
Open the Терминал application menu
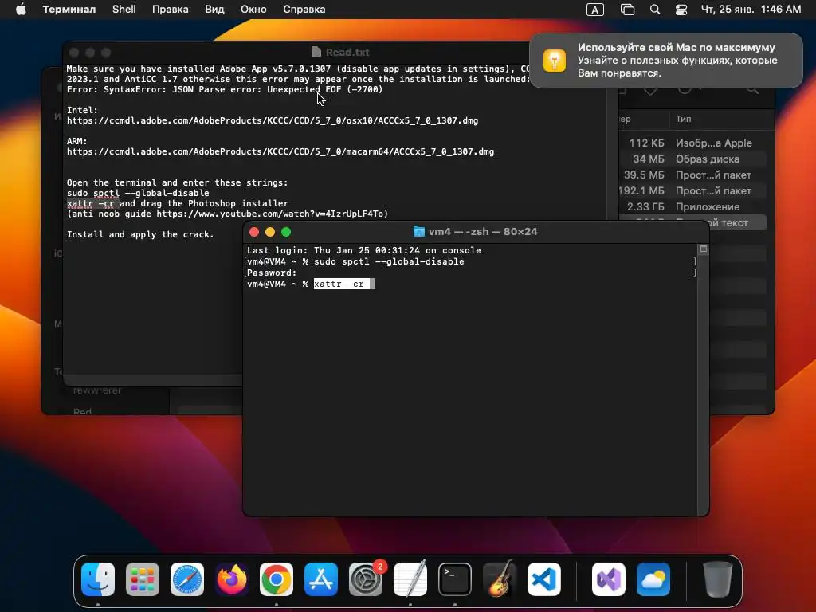(69, 10)
